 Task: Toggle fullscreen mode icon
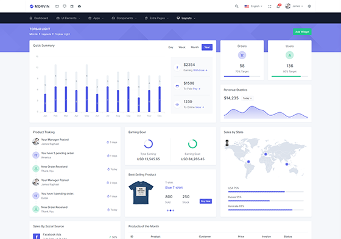coord(270,6)
